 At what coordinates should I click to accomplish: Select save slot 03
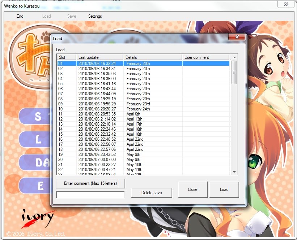tap(143, 74)
